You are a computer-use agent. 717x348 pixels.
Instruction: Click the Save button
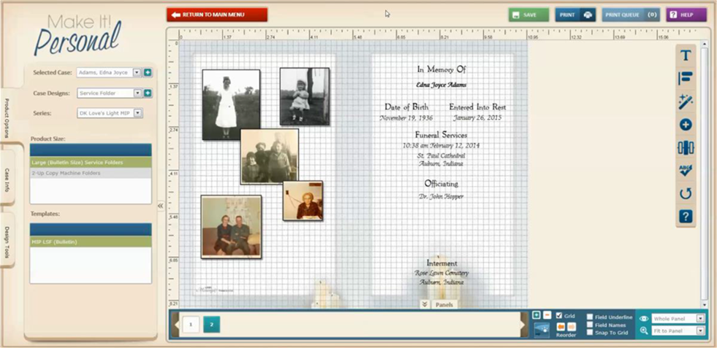click(x=528, y=15)
